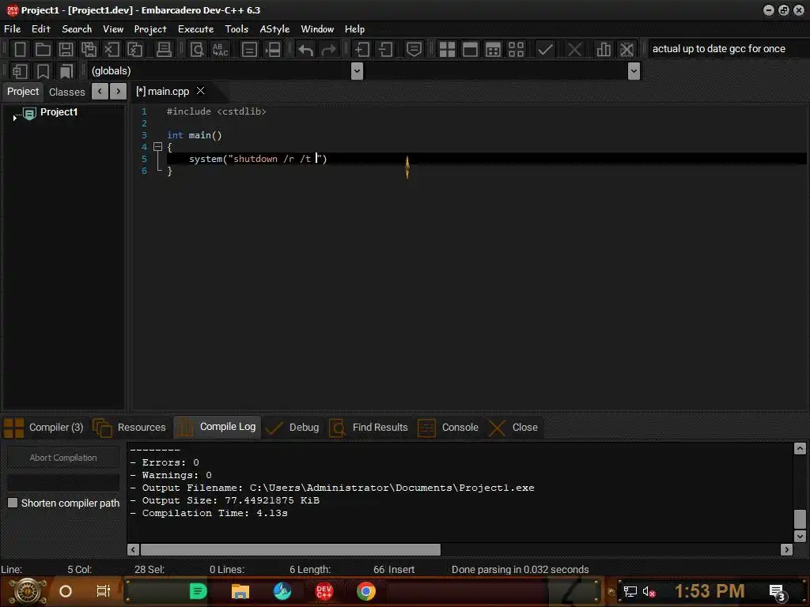This screenshot has height=607, width=810.
Task: Open the Console tab
Action: tap(449, 428)
